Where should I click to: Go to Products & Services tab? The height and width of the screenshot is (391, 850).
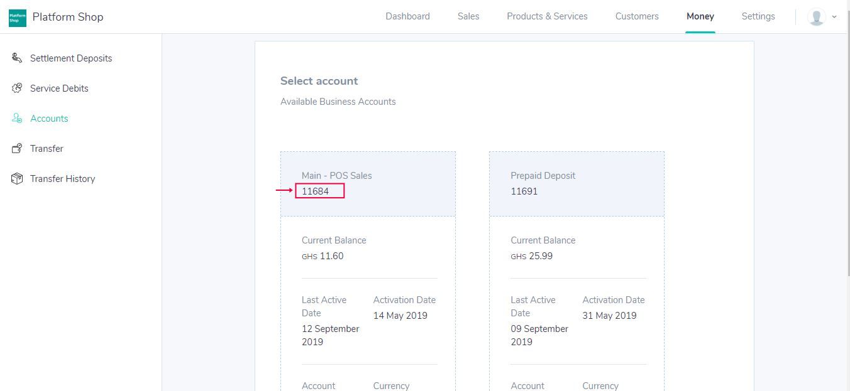(x=547, y=16)
